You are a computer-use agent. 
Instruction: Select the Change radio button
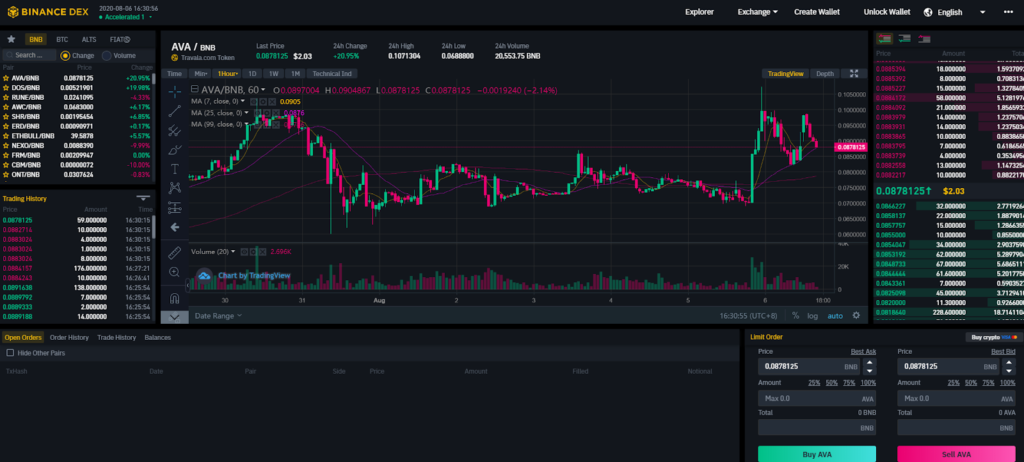pyautogui.click(x=65, y=56)
